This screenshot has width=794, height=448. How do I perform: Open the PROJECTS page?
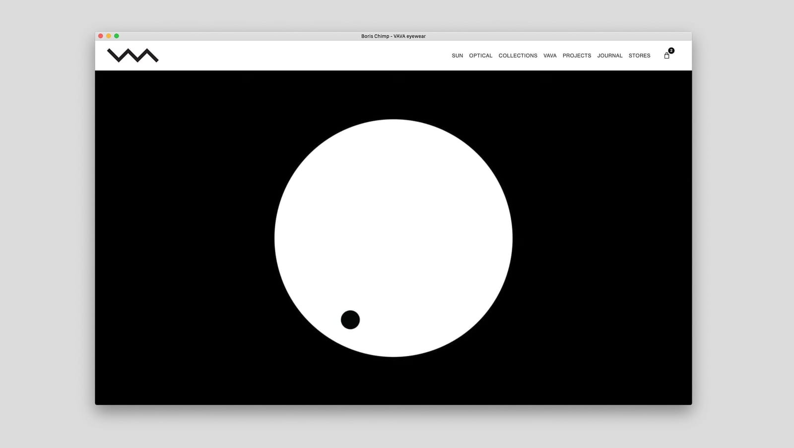[577, 56]
